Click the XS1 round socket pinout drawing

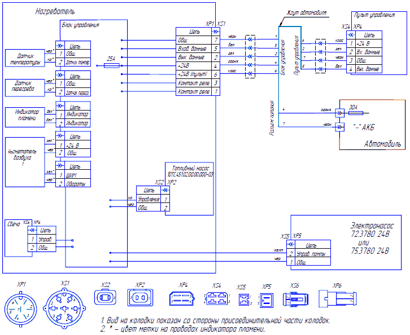pos(64,308)
